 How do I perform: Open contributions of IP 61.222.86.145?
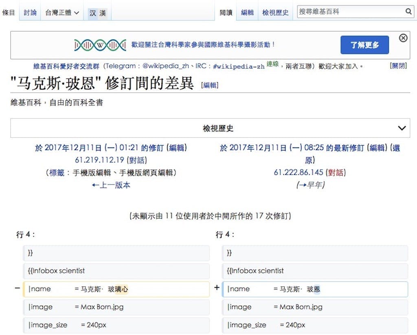click(298, 172)
